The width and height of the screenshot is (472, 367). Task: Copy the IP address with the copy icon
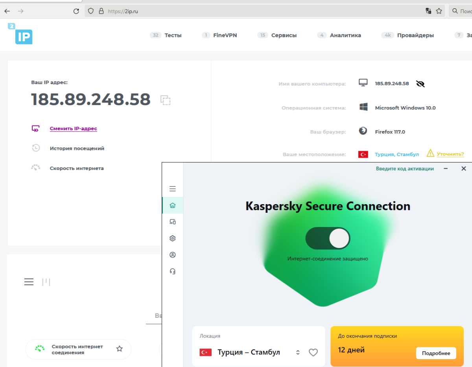tap(166, 100)
